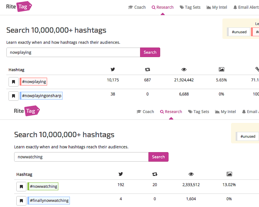Screen dimensions: 259x207
Task: Click the #unused legend tag in lower panel
Action: click(247, 136)
